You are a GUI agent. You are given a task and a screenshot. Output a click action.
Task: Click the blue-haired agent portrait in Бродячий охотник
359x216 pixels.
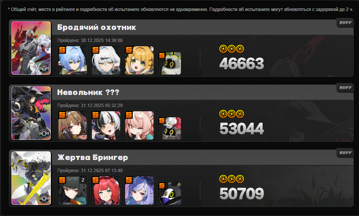[x=72, y=61]
